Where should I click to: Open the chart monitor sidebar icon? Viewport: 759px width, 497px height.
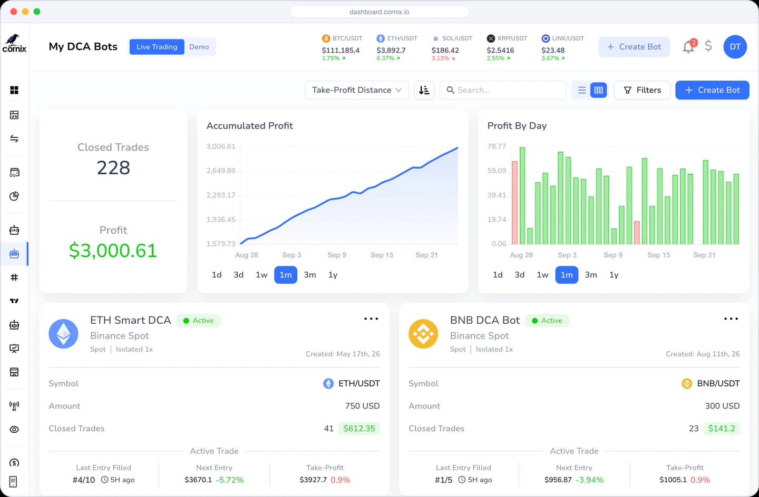point(14,349)
